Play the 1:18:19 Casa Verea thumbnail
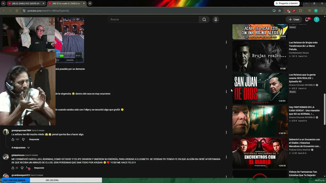Viewport: 326px width, 183px height. [260, 121]
